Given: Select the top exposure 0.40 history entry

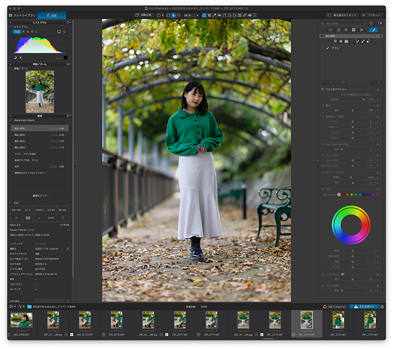Looking at the screenshot, I should coord(40,129).
